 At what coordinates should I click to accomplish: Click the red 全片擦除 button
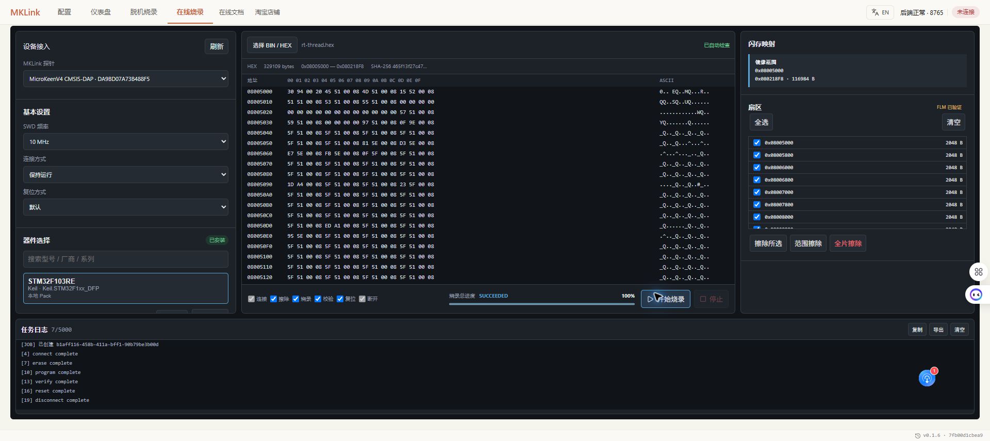[x=848, y=243]
